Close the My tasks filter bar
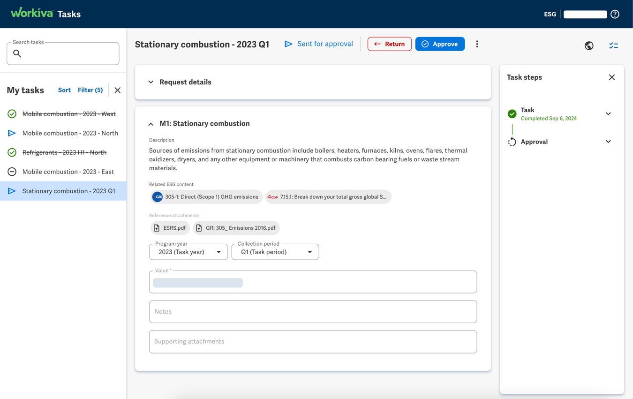This screenshot has width=633, height=399. coord(118,90)
